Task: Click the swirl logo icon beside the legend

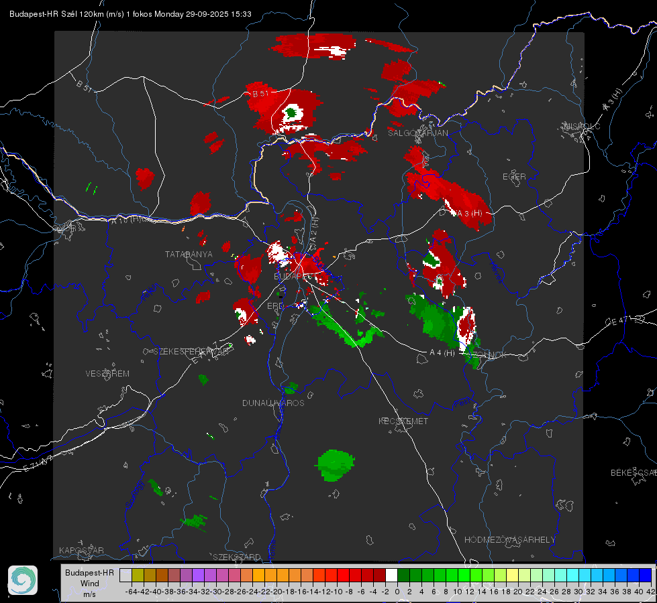Action: click(23, 580)
